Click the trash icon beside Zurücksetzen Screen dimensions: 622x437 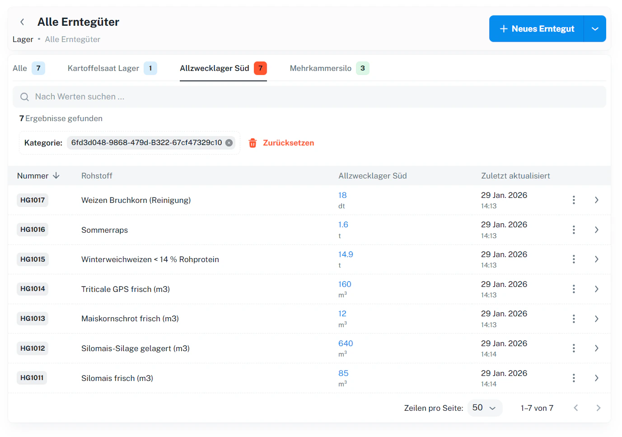253,143
